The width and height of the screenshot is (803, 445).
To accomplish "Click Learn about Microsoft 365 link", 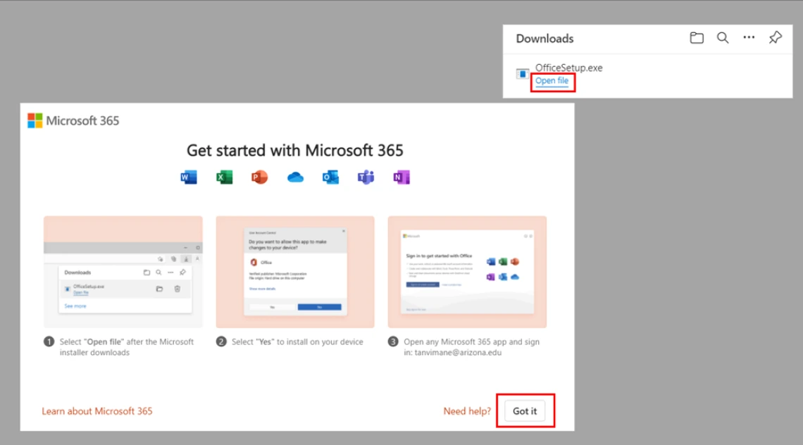I will point(97,411).
